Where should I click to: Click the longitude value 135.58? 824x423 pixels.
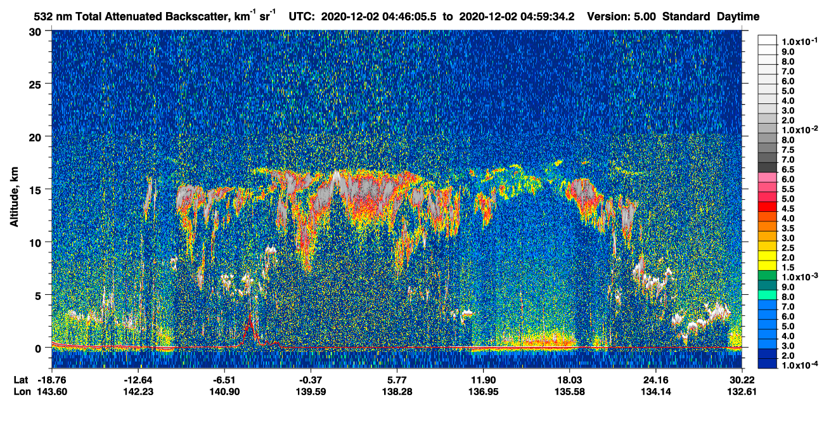570,391
